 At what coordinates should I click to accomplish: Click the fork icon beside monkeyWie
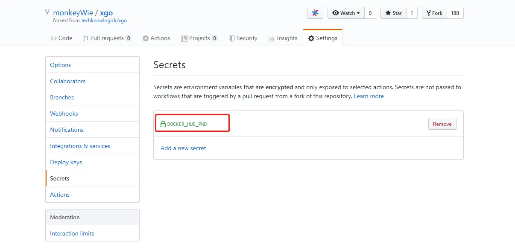tap(47, 13)
